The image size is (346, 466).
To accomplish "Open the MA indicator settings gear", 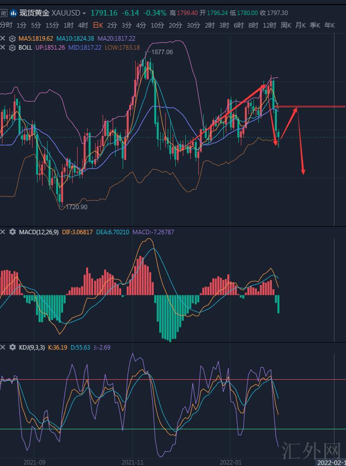I will pyautogui.click(x=12, y=38).
